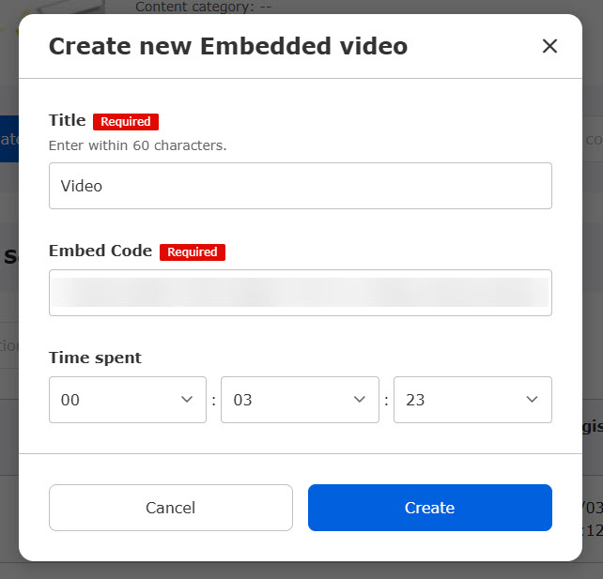Focus the Title field containing "Video"
This screenshot has height=579, width=603.
point(300,186)
